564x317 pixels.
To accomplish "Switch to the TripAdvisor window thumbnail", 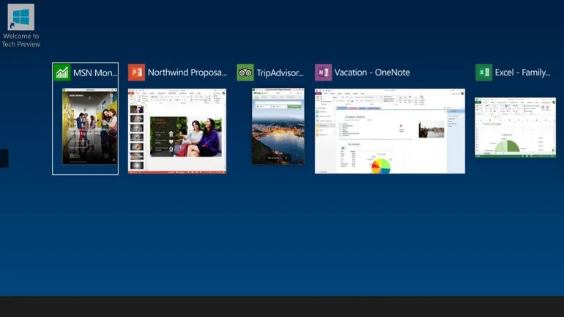I will [278, 127].
